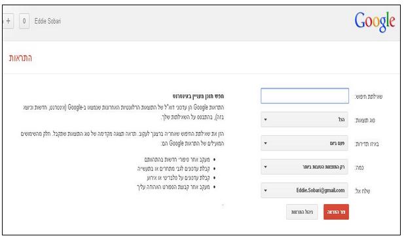Open the frequency dropdown showing פעם ביום
This screenshot has height=238, width=404.
click(304, 143)
